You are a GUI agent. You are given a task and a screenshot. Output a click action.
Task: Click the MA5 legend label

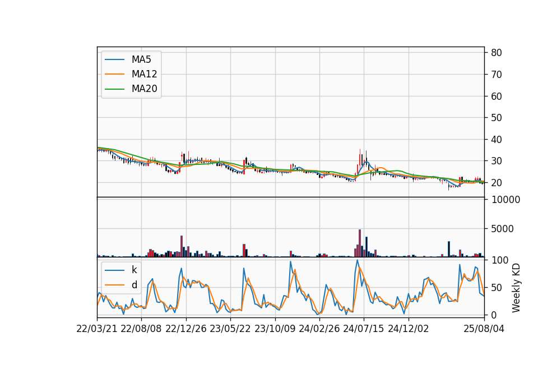coord(141,59)
